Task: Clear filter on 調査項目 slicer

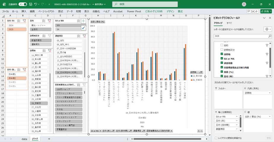Action: [x=85, y=36]
